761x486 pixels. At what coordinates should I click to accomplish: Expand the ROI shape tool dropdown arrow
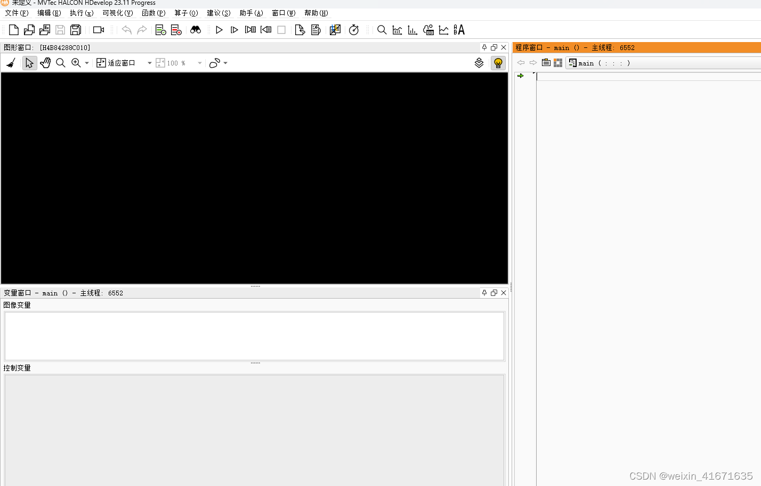pos(225,63)
